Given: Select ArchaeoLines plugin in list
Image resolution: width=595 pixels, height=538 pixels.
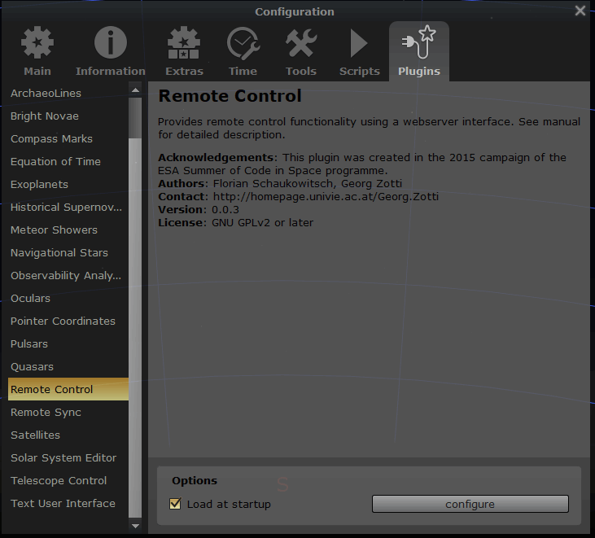Looking at the screenshot, I should pyautogui.click(x=68, y=93).
